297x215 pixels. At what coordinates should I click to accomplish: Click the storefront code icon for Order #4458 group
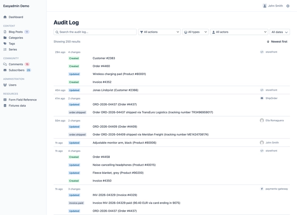[262, 151]
